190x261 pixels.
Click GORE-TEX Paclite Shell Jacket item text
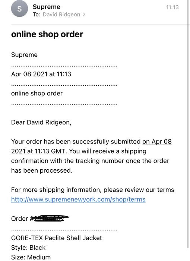coord(56,238)
